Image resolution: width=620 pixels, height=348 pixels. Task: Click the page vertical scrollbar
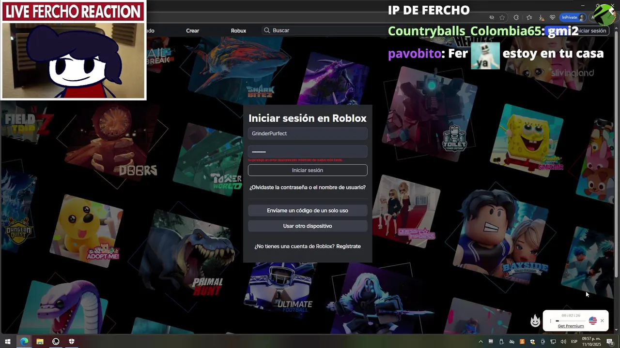616,155
